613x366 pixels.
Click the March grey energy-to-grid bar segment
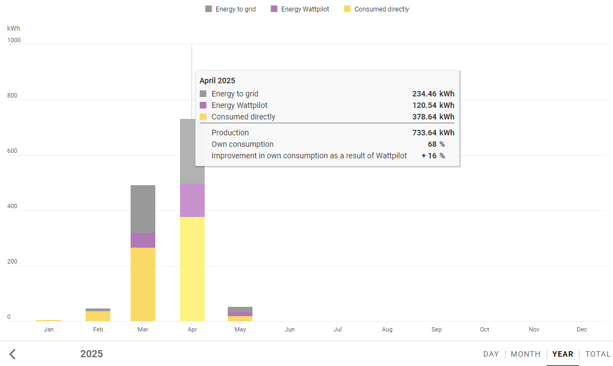pyautogui.click(x=143, y=209)
